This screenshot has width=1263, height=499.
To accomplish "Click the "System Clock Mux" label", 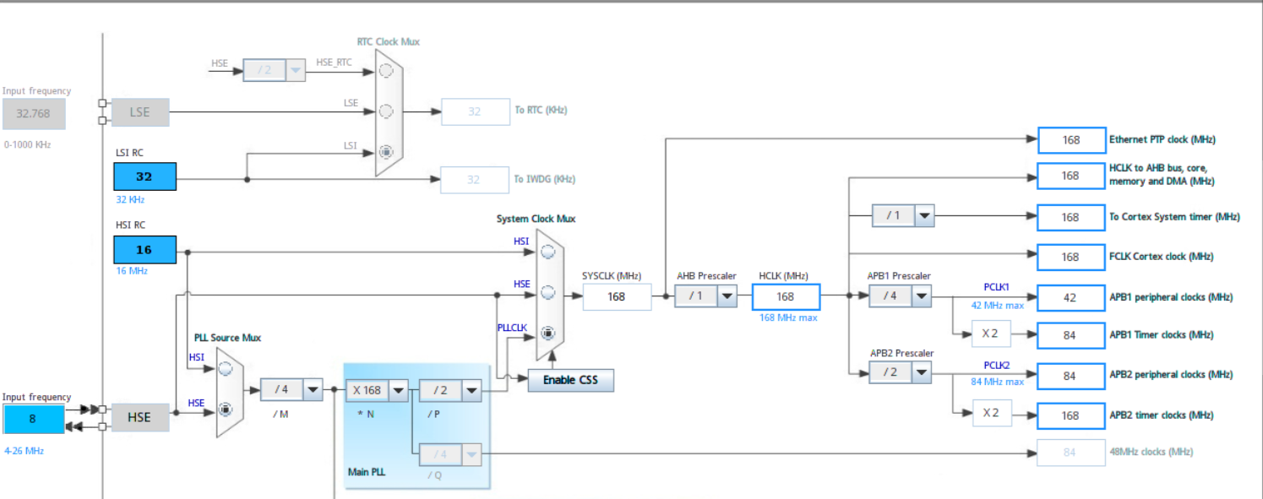I will 536,219.
